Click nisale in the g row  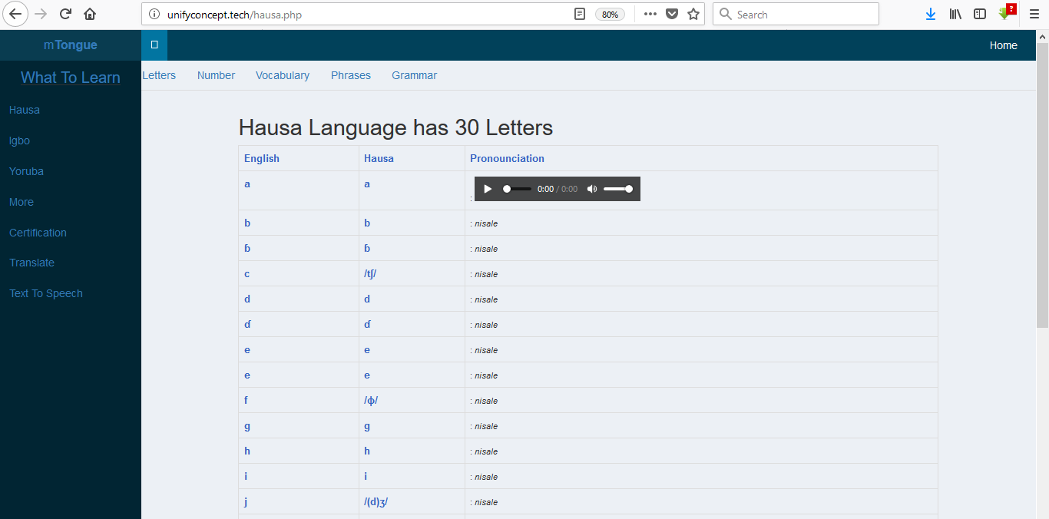(486, 426)
